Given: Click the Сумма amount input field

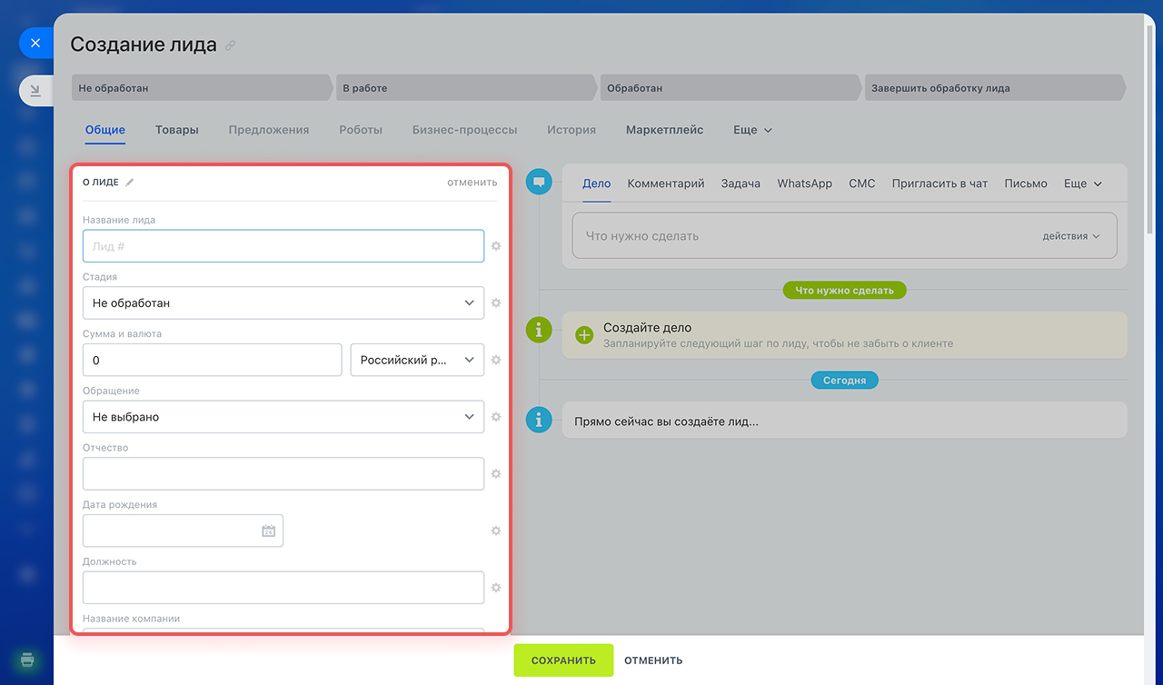Looking at the screenshot, I should (x=213, y=360).
